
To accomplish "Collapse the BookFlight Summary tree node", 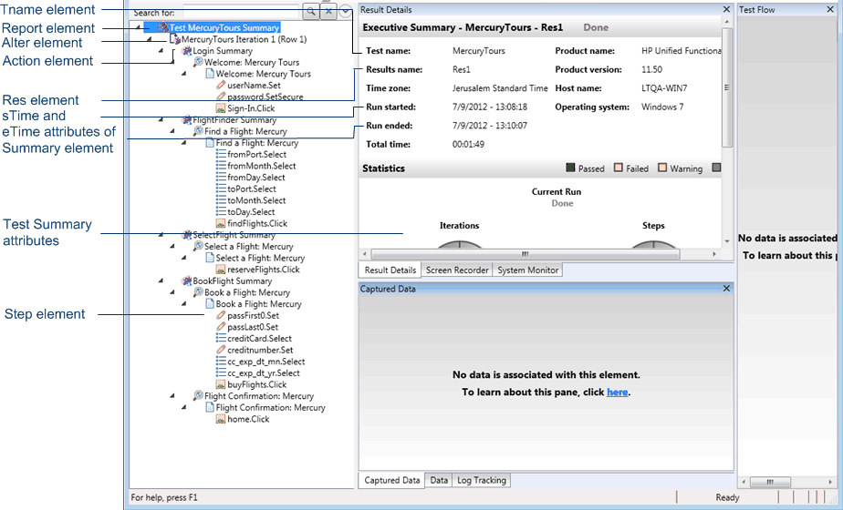I will tap(161, 281).
